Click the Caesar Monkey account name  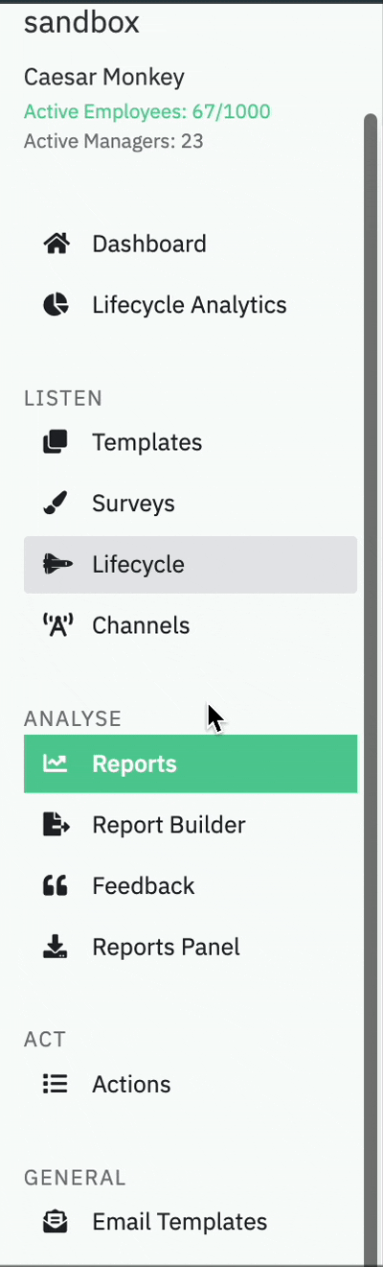(x=104, y=78)
